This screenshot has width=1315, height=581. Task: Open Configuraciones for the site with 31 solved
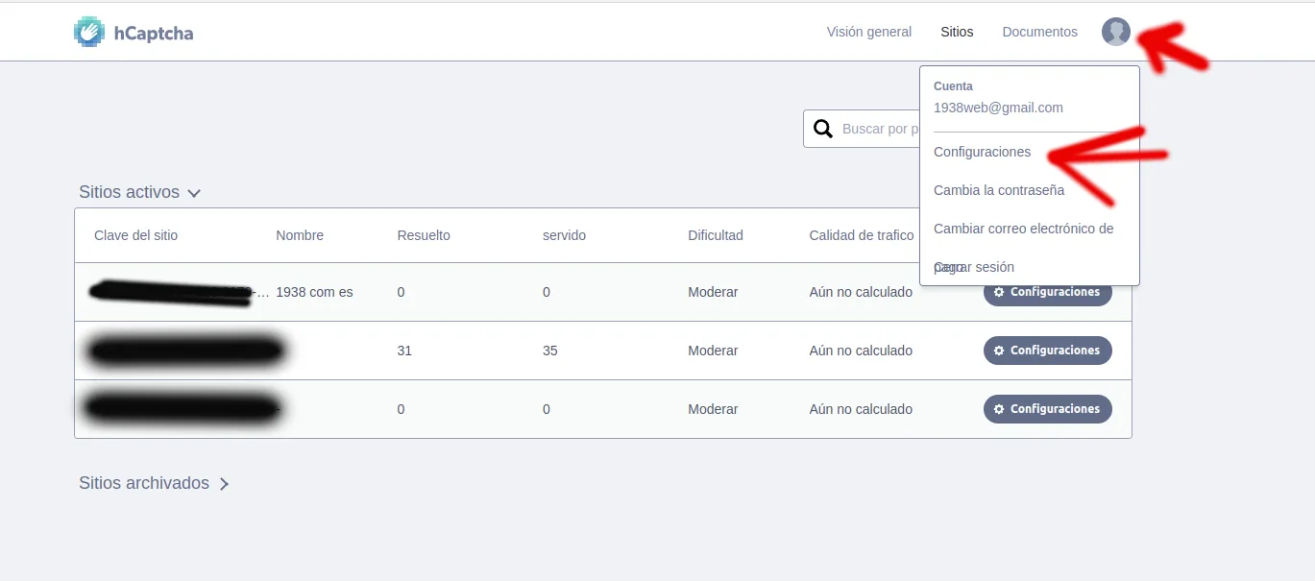(x=1048, y=351)
